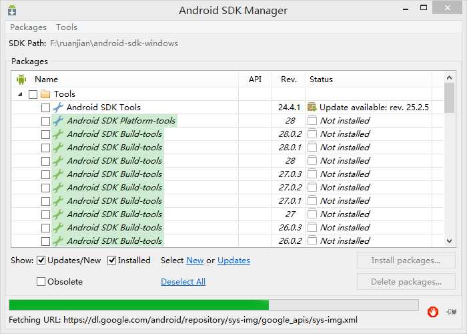Click wrench icon for Build-tools rev. 27.0.1
This screenshot has width=467, height=334.
pos(58,201)
